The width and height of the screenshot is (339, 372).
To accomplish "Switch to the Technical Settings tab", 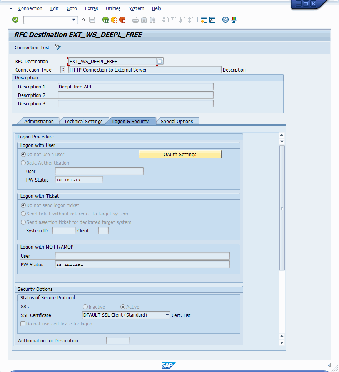I will [x=83, y=121].
